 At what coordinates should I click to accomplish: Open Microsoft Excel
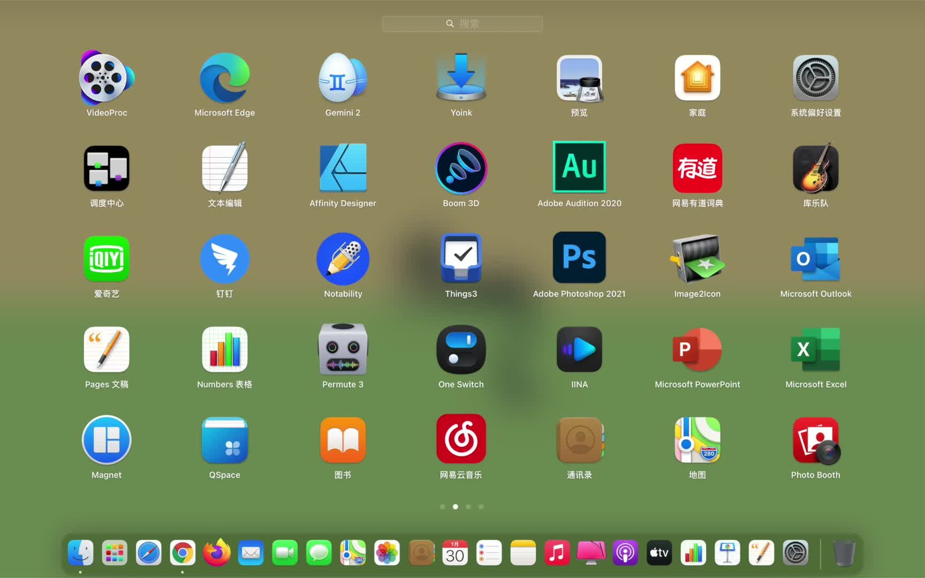click(816, 349)
